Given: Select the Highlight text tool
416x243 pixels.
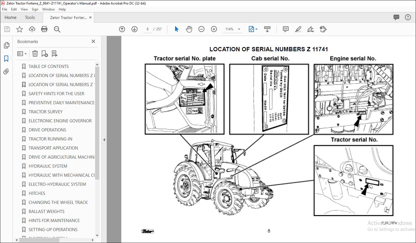Looking at the screenshot, I should [298, 29].
